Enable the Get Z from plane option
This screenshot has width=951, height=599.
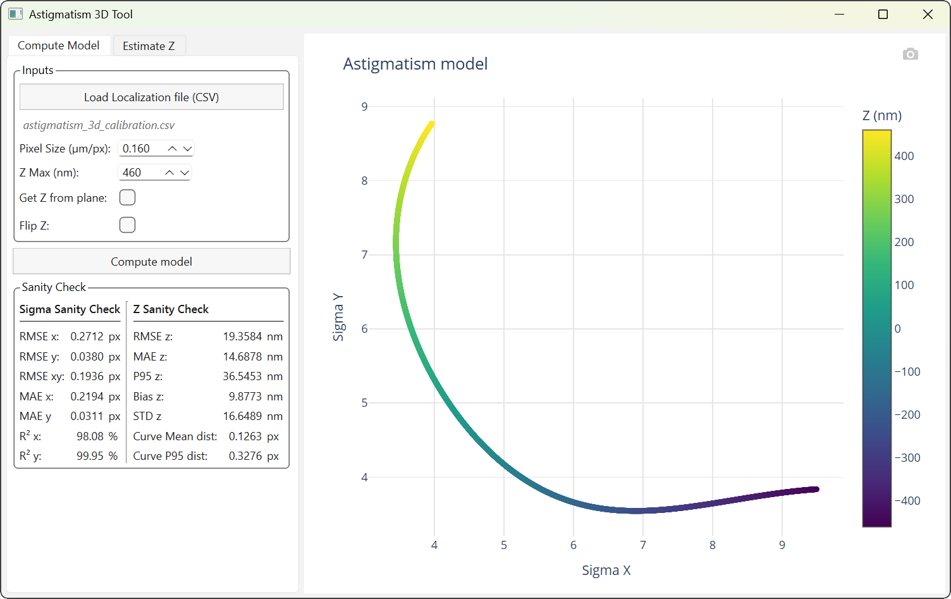(x=127, y=197)
